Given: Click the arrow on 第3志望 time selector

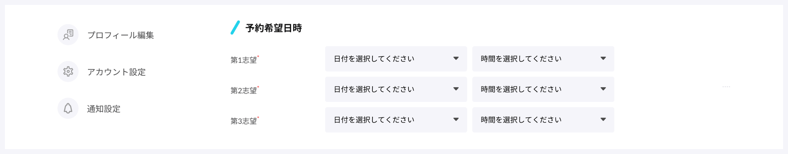Looking at the screenshot, I should pyautogui.click(x=603, y=120).
